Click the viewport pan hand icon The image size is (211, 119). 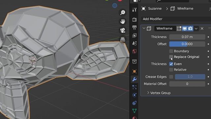click(x=123, y=21)
